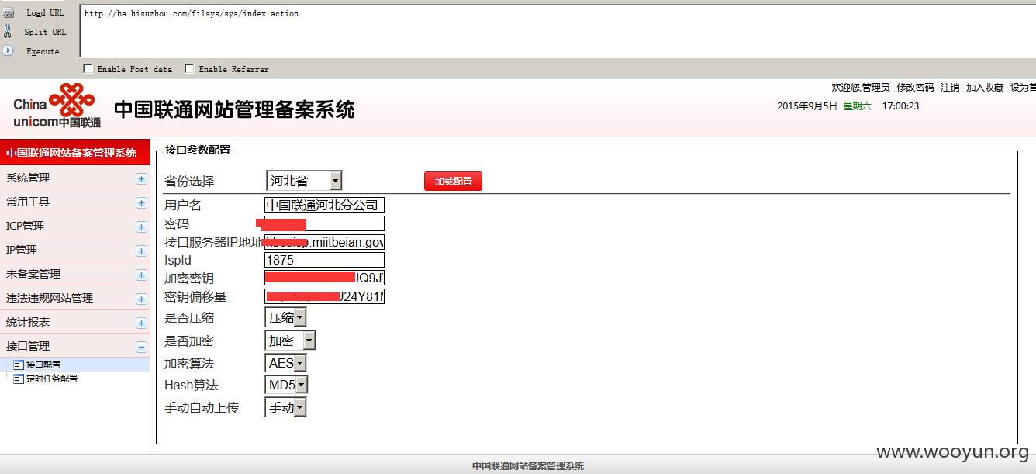Click the China Unicom logo

[57, 107]
